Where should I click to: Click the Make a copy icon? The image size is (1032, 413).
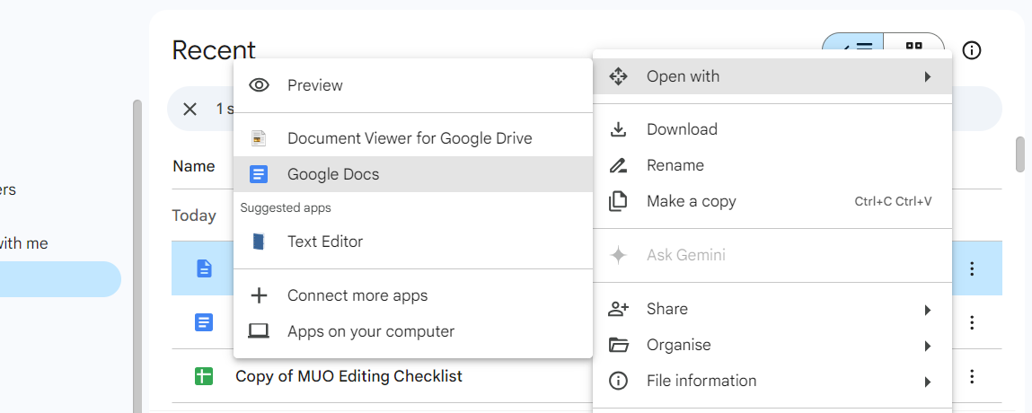(618, 201)
